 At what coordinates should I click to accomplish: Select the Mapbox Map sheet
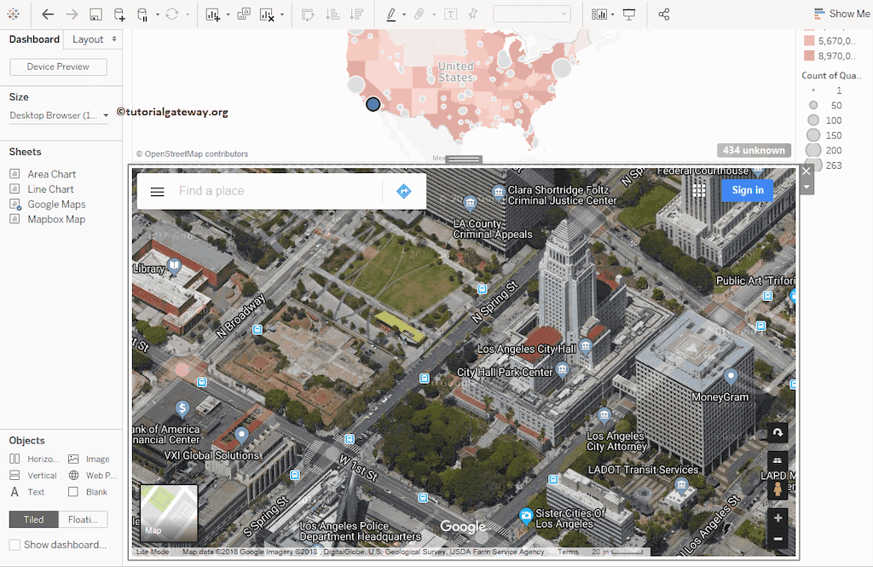click(x=55, y=219)
